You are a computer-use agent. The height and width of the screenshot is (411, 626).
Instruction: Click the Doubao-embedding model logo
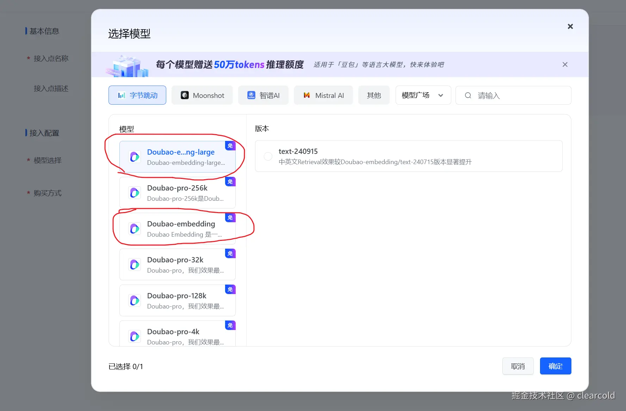pos(135,229)
